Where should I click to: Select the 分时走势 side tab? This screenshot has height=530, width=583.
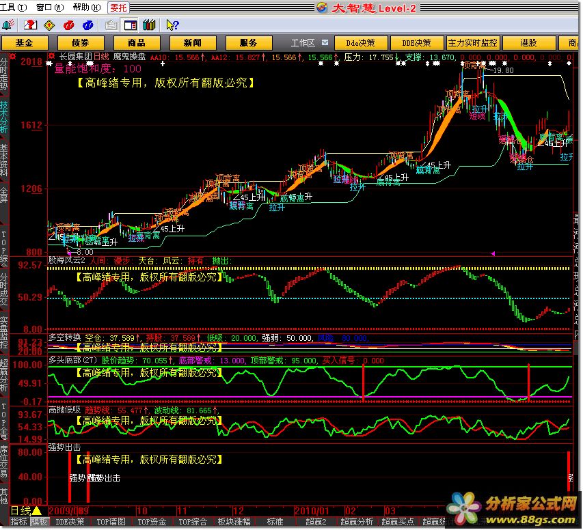tap(4, 74)
